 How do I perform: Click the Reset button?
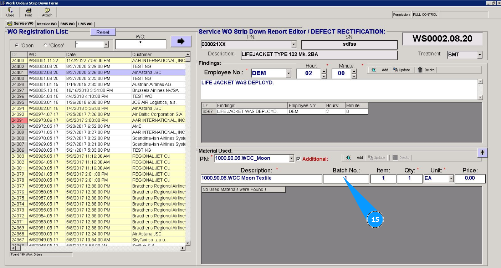pos(103,32)
